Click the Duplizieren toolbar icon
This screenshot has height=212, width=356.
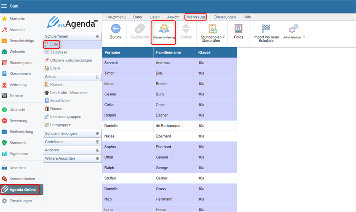click(140, 29)
